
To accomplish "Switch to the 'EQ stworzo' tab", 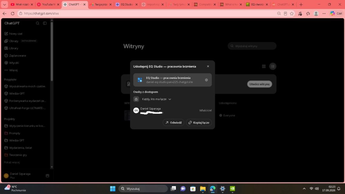I will (x=257, y=4).
